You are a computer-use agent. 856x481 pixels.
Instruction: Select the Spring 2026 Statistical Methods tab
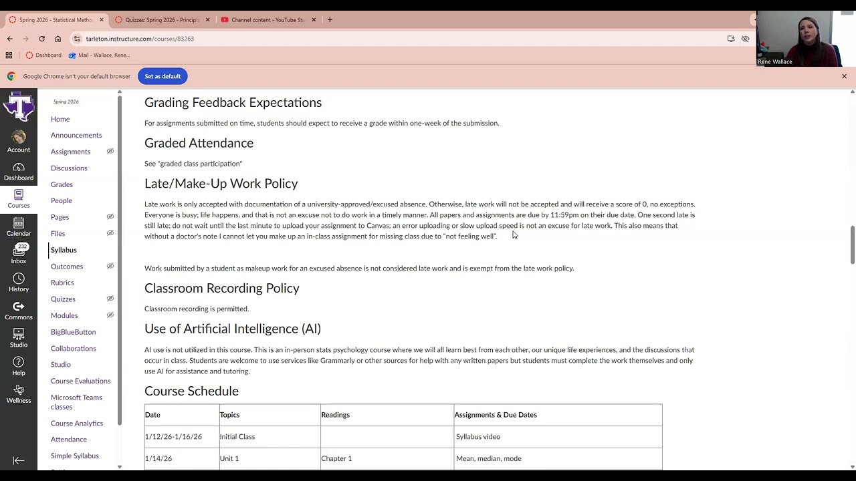point(56,19)
